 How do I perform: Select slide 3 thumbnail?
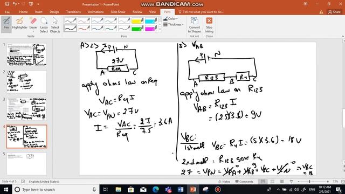[26, 109]
